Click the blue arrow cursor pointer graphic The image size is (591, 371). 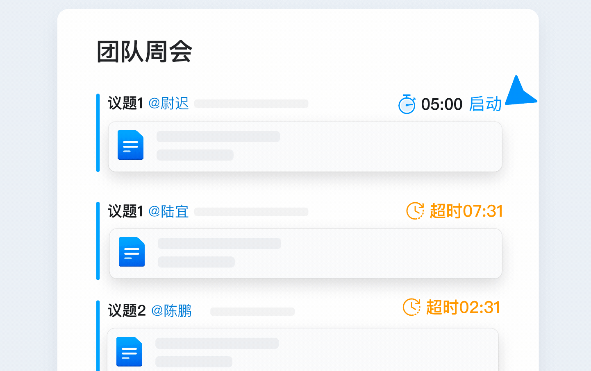coord(518,93)
